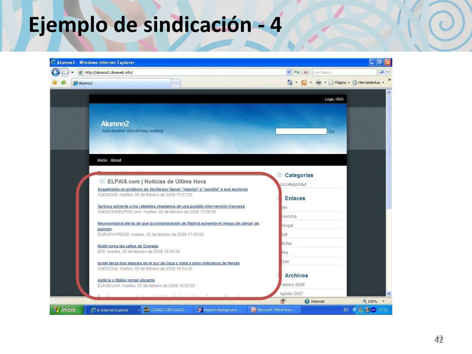Open the search provider options dropdown
472x354 pixels.
[x=388, y=72]
